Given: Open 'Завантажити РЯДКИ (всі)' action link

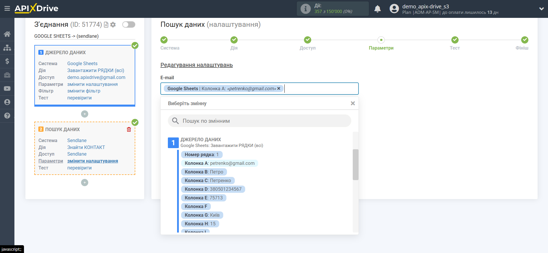Looking at the screenshot, I should tap(96, 70).
